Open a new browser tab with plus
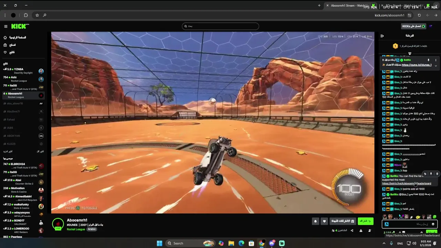 [319, 6]
